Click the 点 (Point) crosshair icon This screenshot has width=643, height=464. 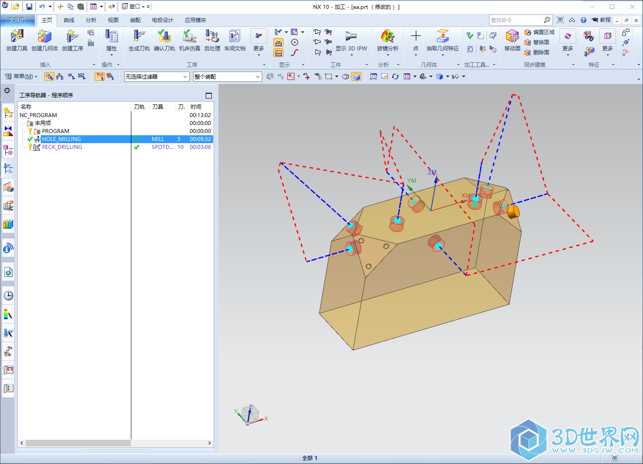pos(416,36)
